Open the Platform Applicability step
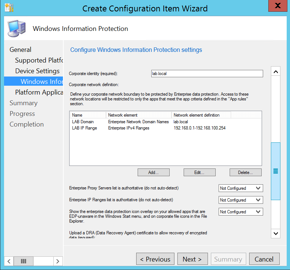This screenshot has width=290, height=270. (x=39, y=92)
